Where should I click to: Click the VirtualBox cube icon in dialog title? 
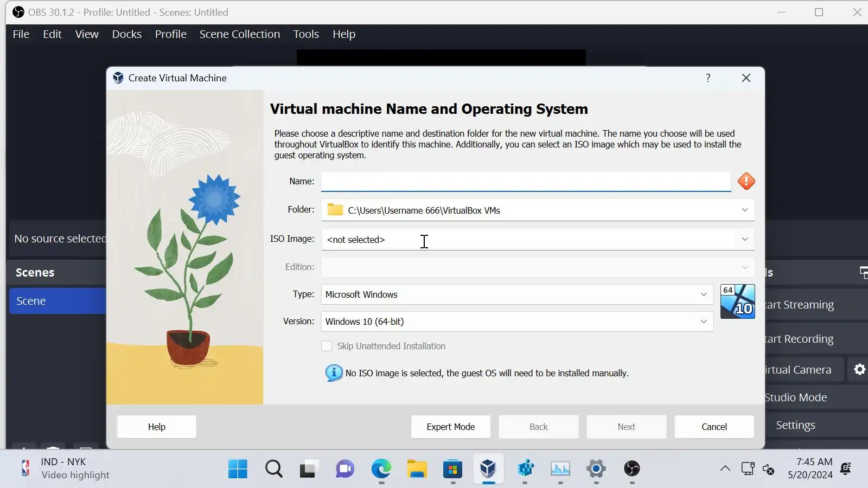pyautogui.click(x=118, y=78)
